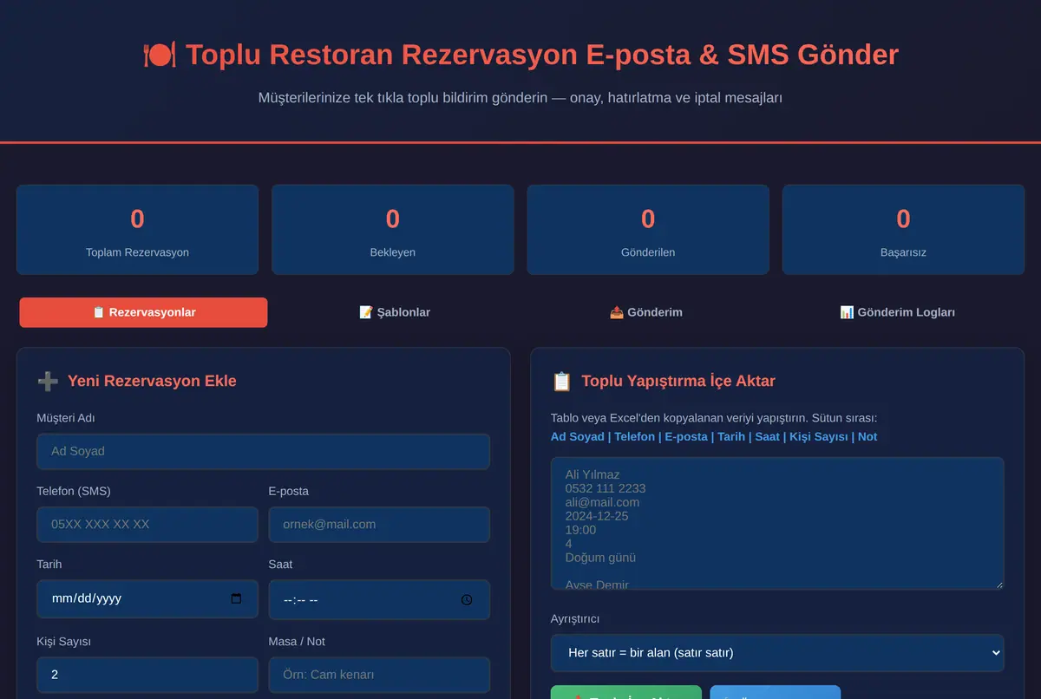Viewport: 1041px width, 699px height.
Task: Switch to the Rezervasyonlar tab
Action: (x=143, y=312)
